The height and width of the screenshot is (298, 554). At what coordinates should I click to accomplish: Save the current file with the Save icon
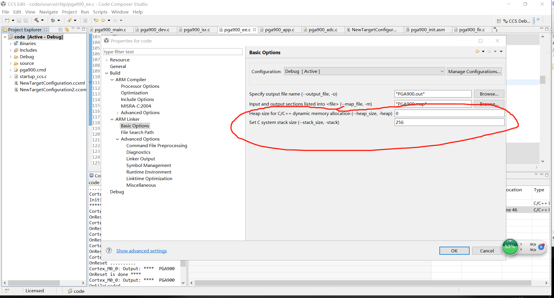[19, 20]
